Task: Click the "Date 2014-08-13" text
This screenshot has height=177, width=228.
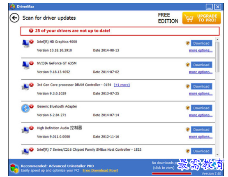Action: [106, 50]
